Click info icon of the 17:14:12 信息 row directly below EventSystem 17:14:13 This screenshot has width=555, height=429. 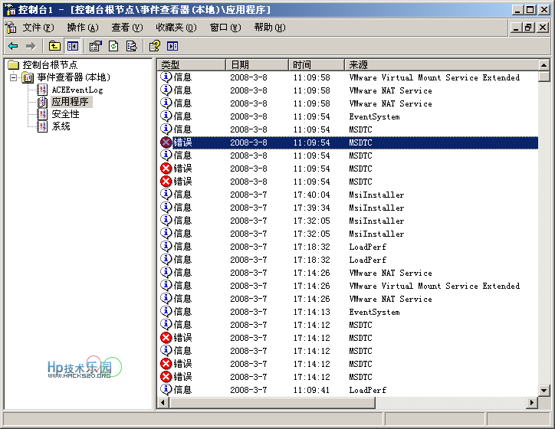click(x=166, y=325)
